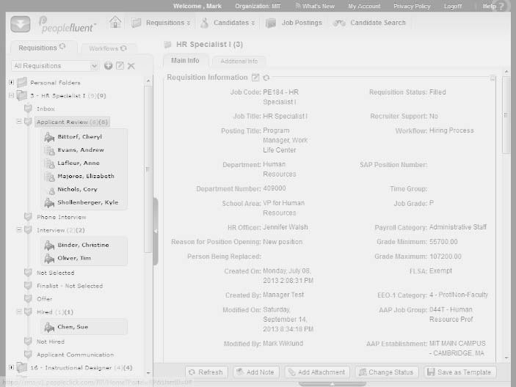Collapse the panel splitter arrow handle

click(x=156, y=232)
